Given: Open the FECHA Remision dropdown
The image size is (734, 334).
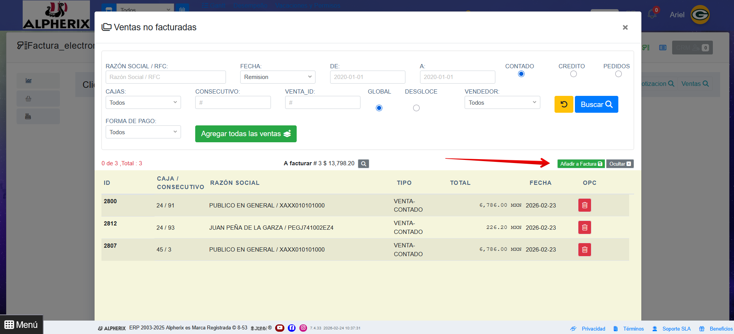Looking at the screenshot, I should (x=277, y=77).
